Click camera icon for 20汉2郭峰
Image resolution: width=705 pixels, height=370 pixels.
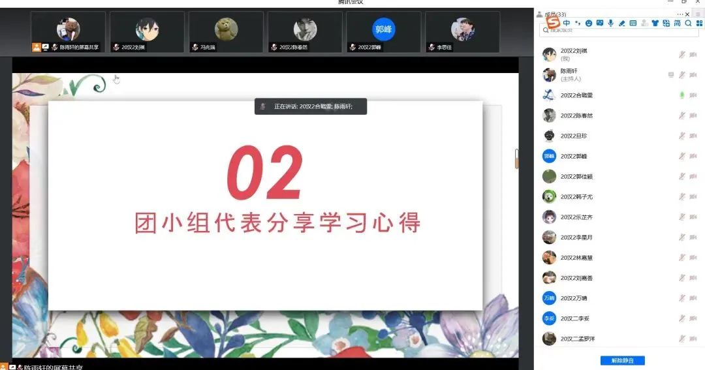(x=693, y=156)
